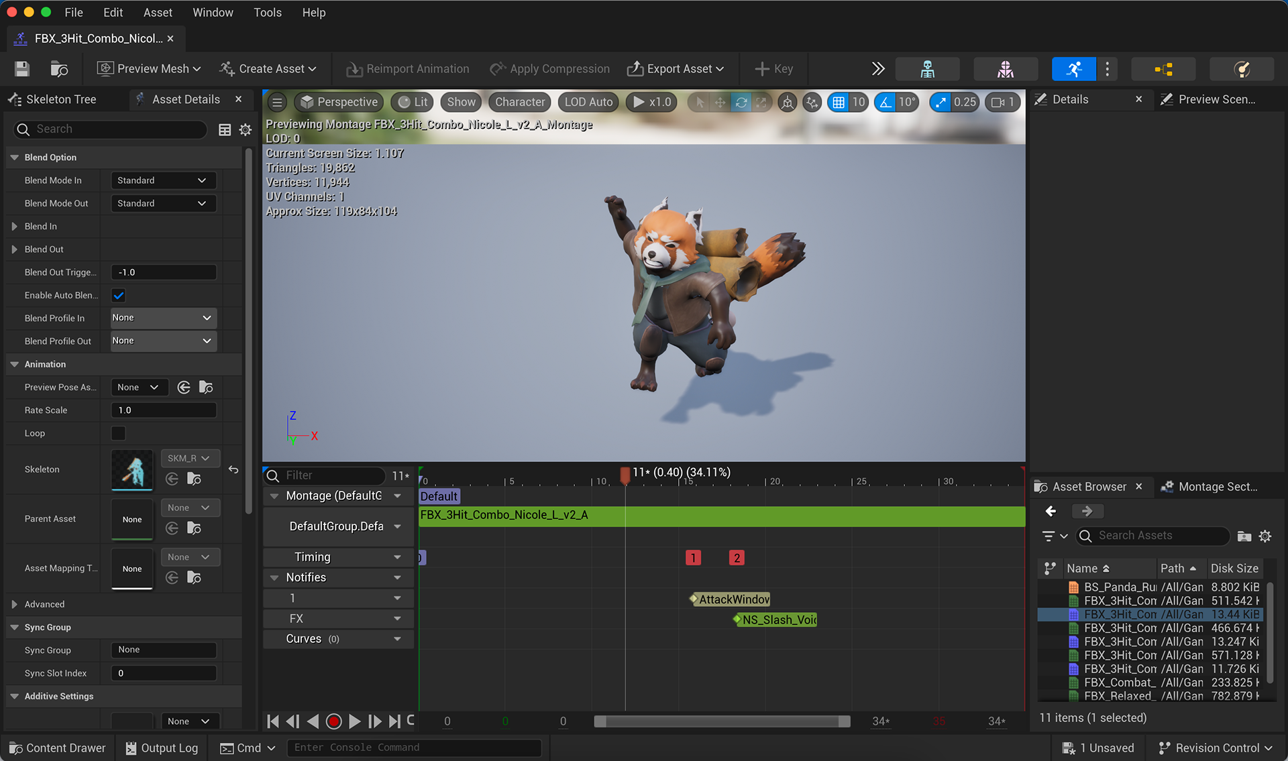Switch to the Montage Sections tab
The height and width of the screenshot is (761, 1288).
[1217, 487]
